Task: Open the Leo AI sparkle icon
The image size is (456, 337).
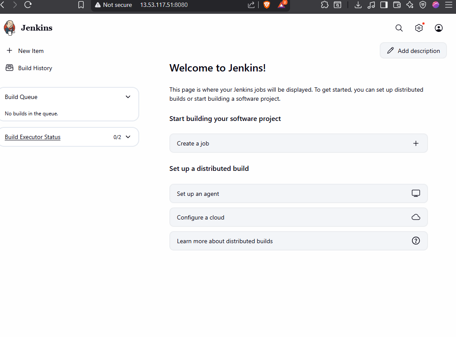Action: click(410, 5)
